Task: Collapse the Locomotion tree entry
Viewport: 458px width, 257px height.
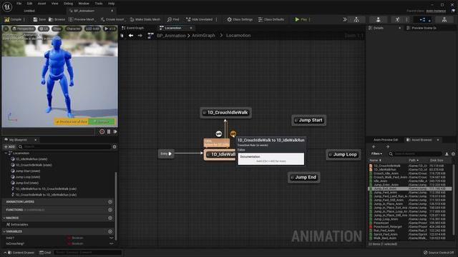Action: [6, 153]
